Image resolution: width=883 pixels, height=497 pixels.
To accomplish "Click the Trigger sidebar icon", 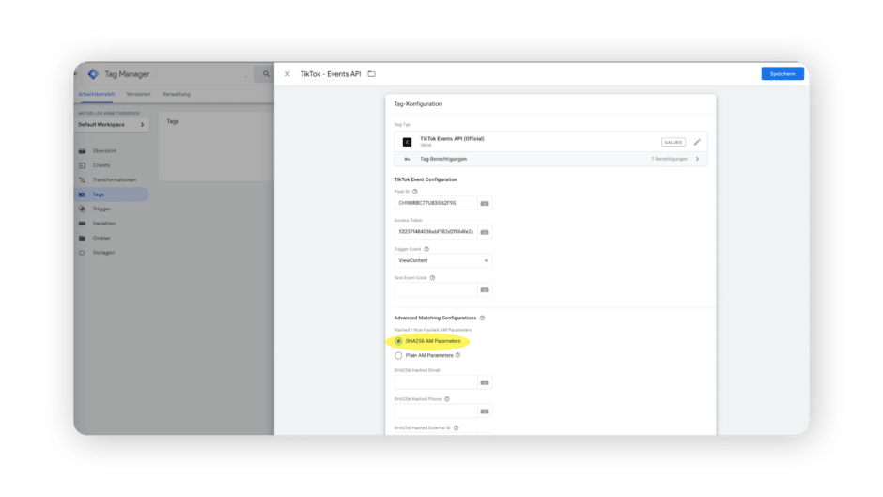I will (83, 210).
